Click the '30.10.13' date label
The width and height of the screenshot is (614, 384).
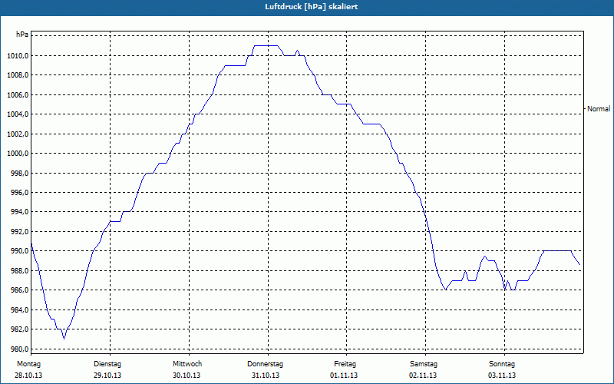point(187,376)
